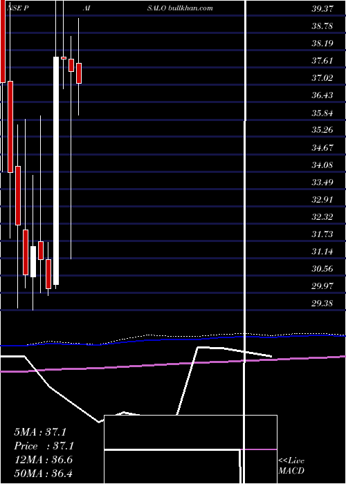Click the 38.19 price axis label
Viewport: 346px width, 484px height.
point(322,43)
